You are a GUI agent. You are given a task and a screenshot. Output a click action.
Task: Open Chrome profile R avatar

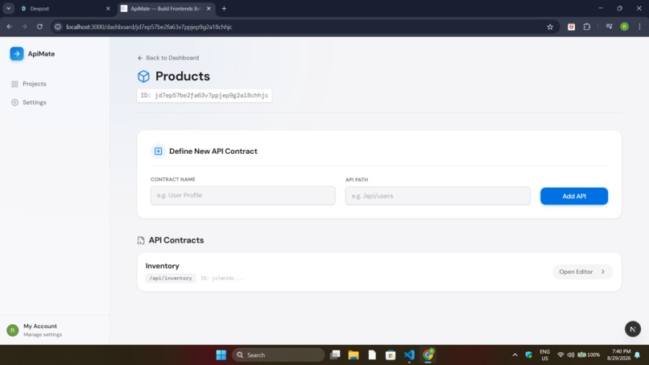[x=624, y=27]
